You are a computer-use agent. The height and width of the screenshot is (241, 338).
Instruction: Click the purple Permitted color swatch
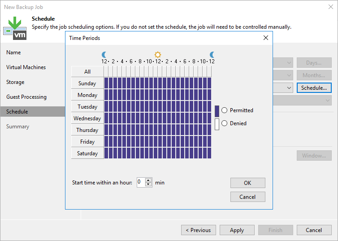point(217,111)
